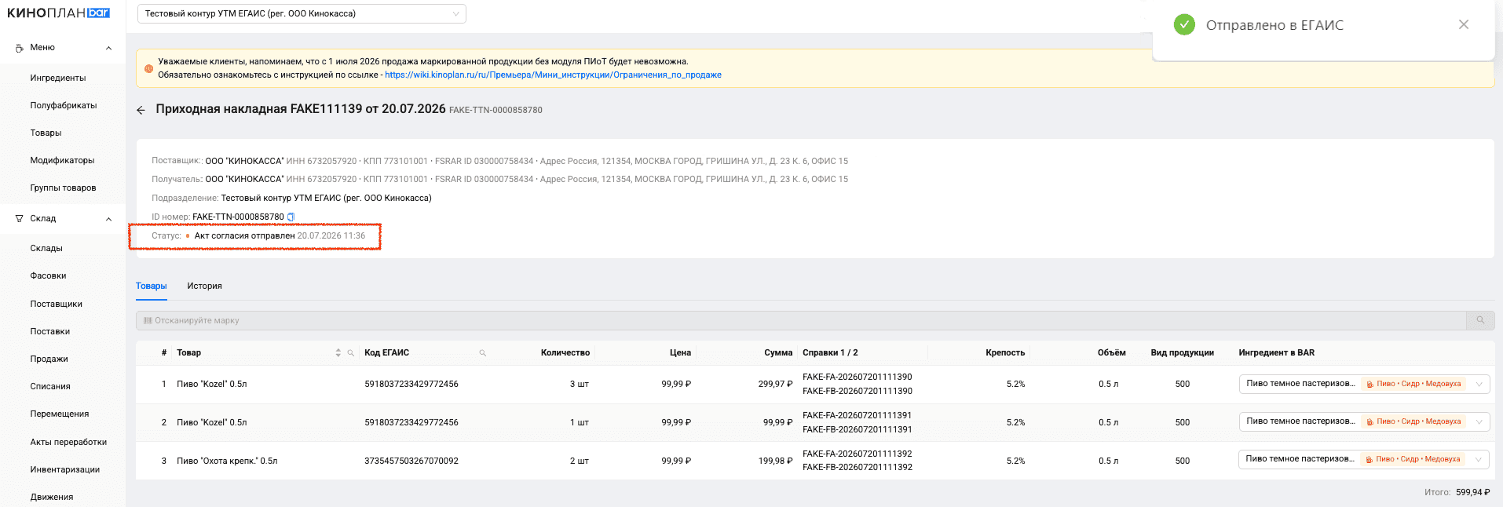Screen dimensions: 1503x507
Task: Go back with the arrow next to Приходная накладная
Action: pyautogui.click(x=141, y=110)
